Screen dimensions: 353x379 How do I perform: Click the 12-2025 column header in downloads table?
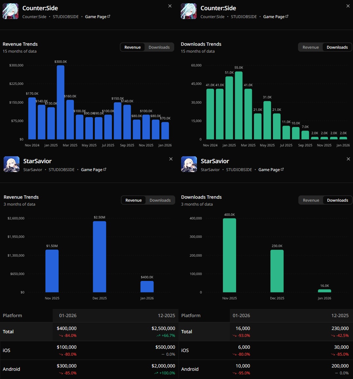(x=340, y=316)
